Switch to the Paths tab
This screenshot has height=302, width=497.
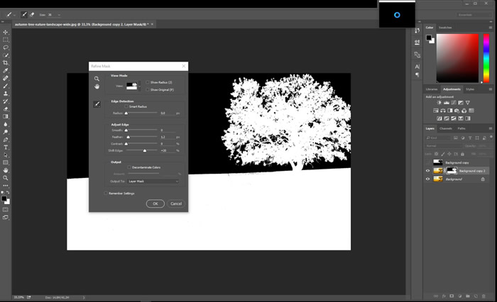pyautogui.click(x=461, y=128)
